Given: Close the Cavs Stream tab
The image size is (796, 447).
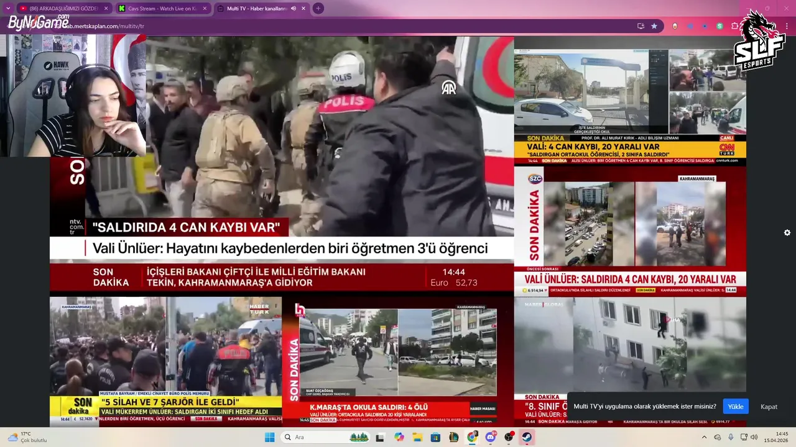Looking at the screenshot, I should pyautogui.click(x=205, y=9).
